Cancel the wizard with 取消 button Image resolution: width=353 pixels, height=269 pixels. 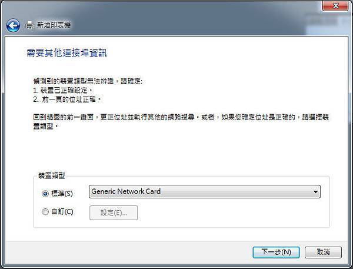(x=323, y=252)
